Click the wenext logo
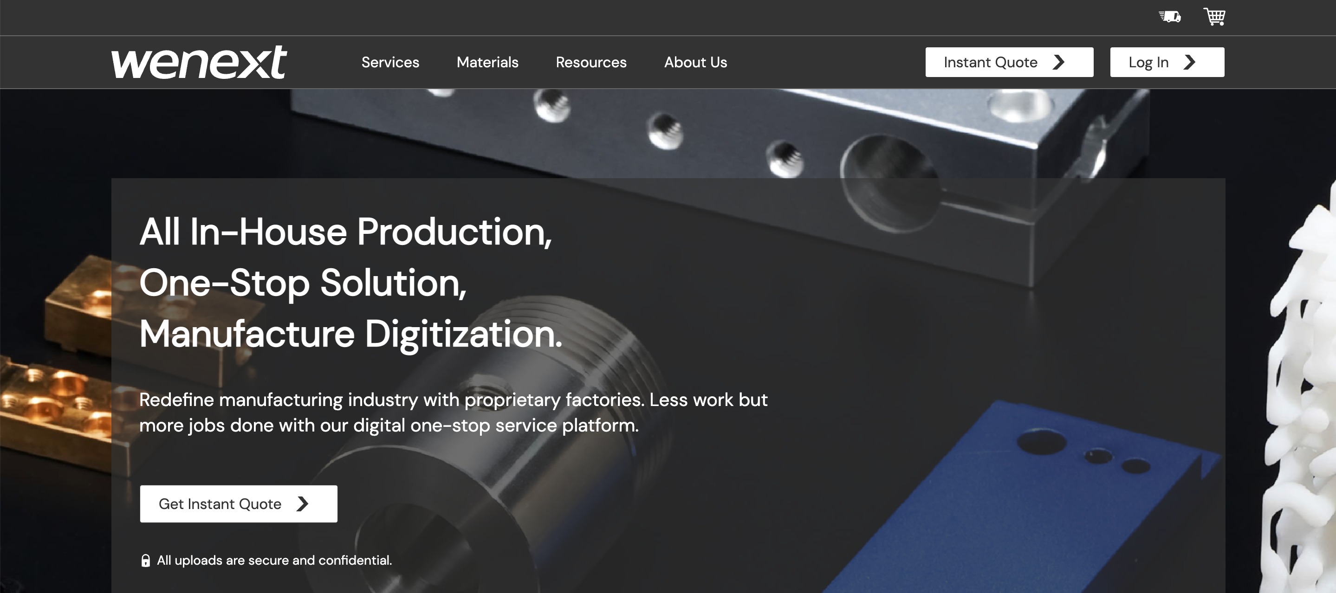The width and height of the screenshot is (1336, 593). [199, 62]
